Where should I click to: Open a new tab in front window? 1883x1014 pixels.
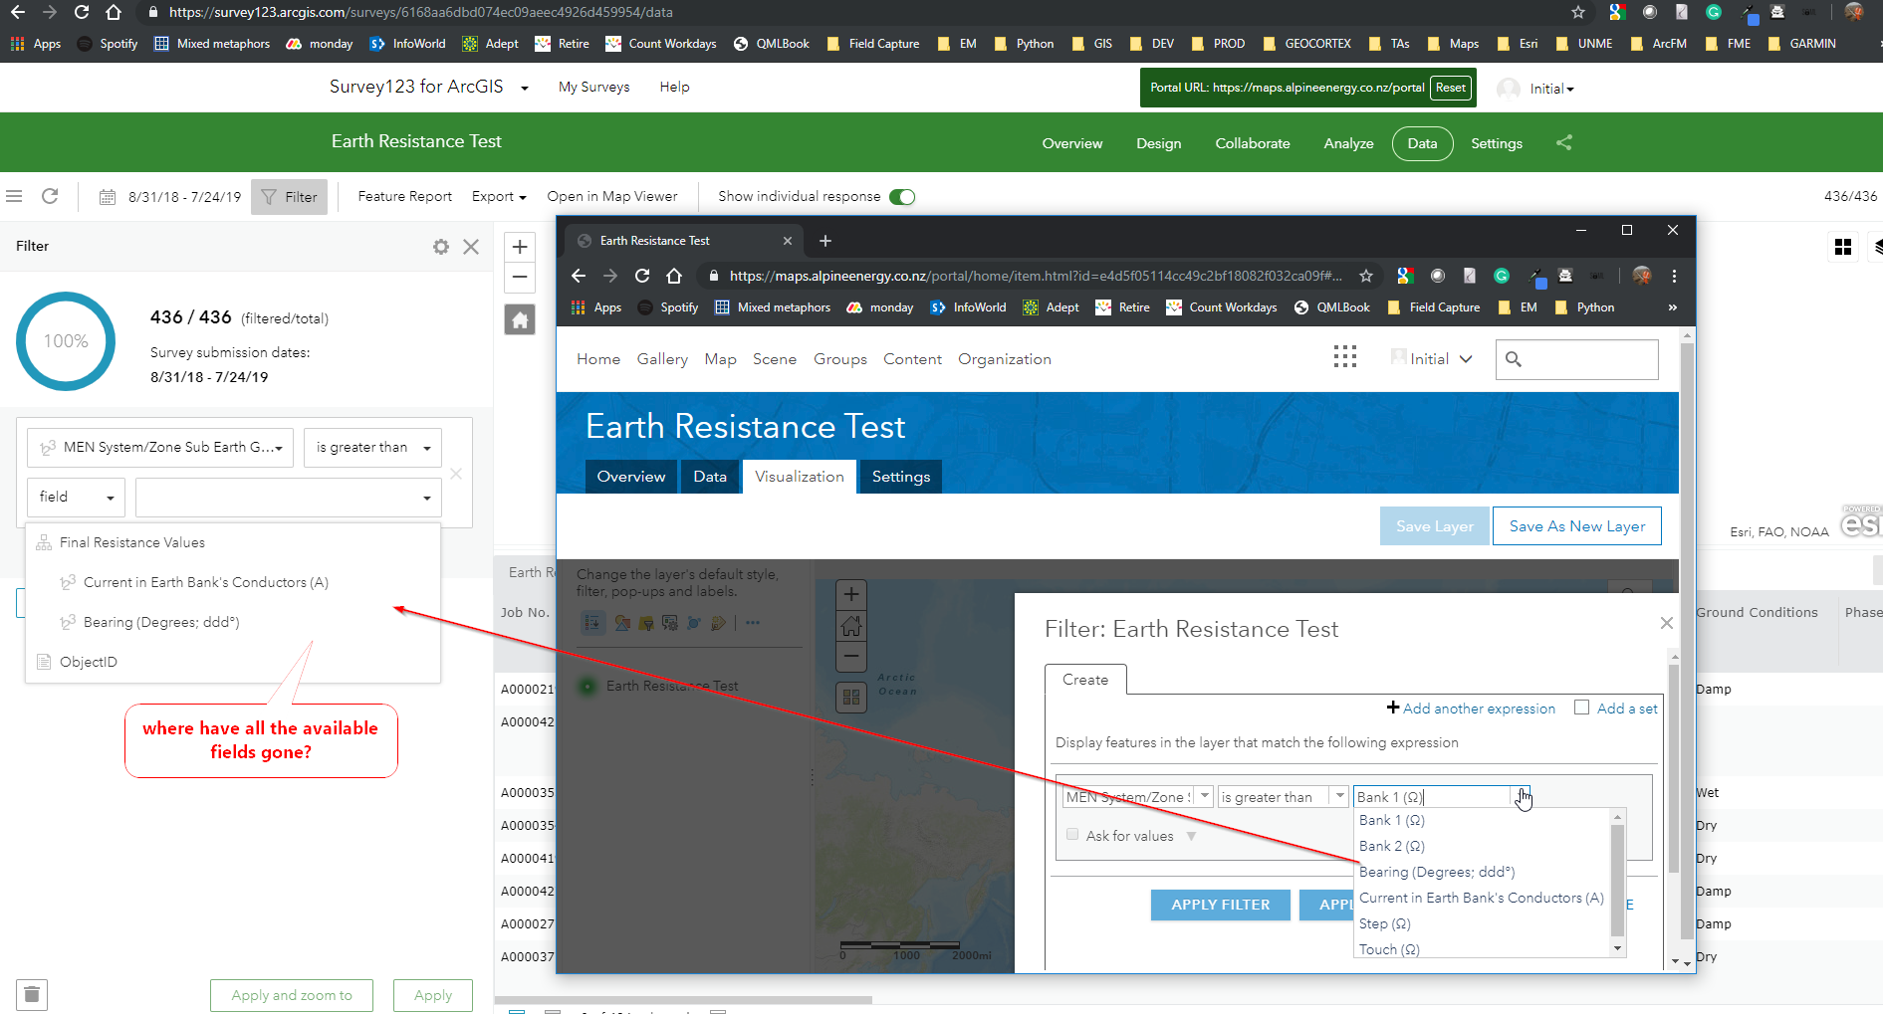(825, 241)
